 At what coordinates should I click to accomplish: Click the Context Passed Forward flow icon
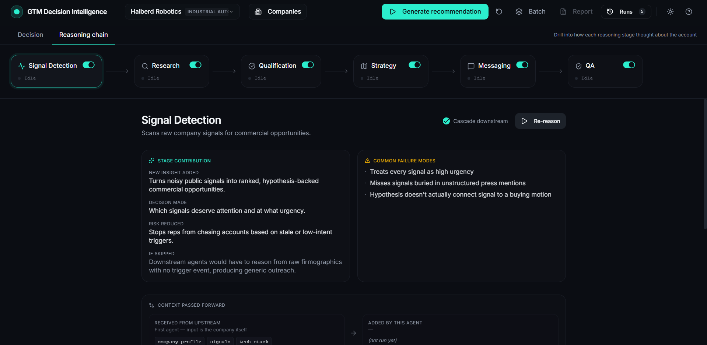click(151, 305)
